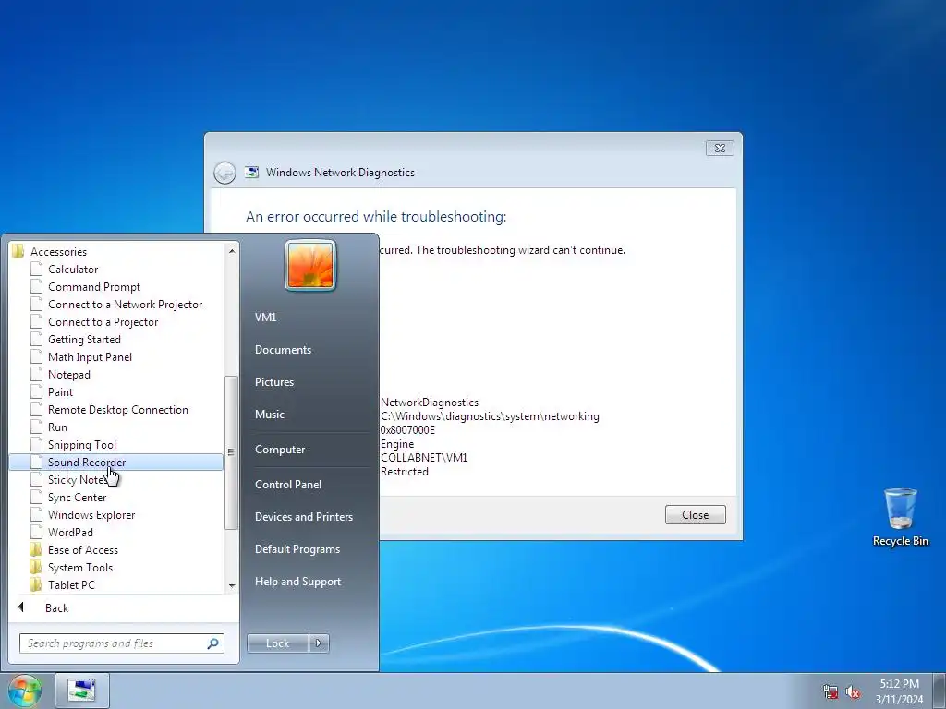Open Connect to a Projector entry
Image resolution: width=946 pixels, height=709 pixels.
[103, 322]
